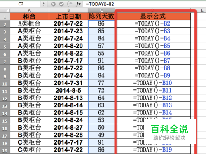Click formula cell =TODAY()-B19
The height and width of the screenshot is (154, 206).
pos(153,150)
